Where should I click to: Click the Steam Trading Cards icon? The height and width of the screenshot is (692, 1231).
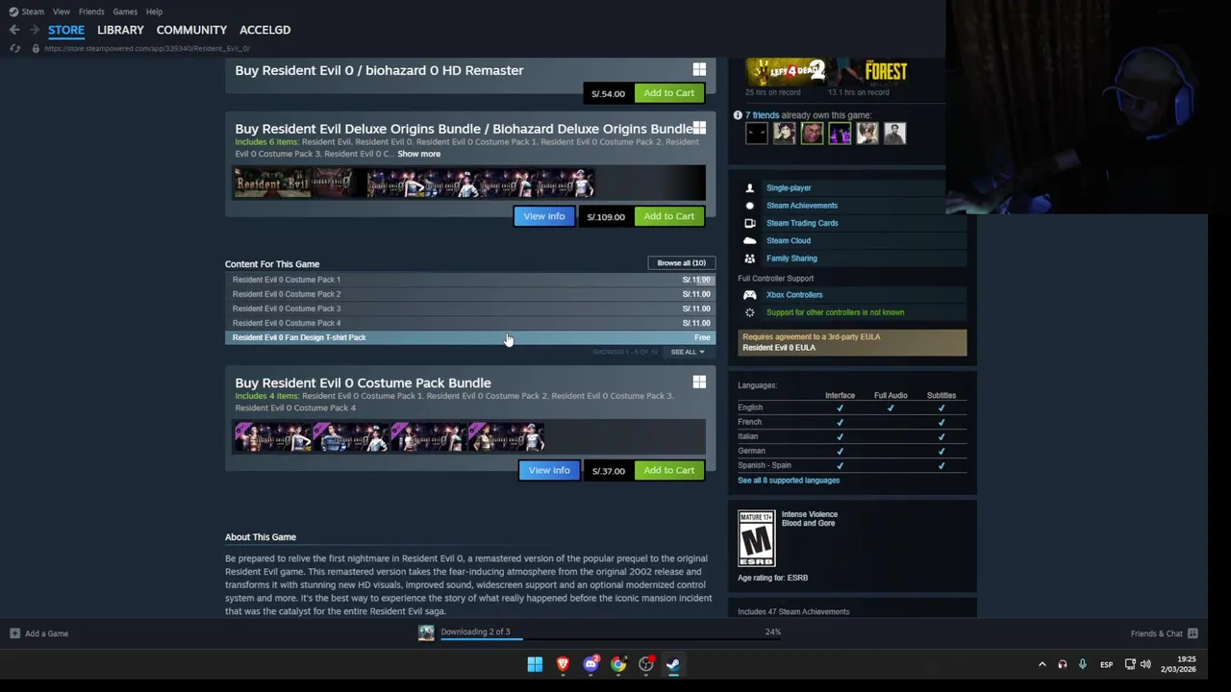tap(749, 223)
